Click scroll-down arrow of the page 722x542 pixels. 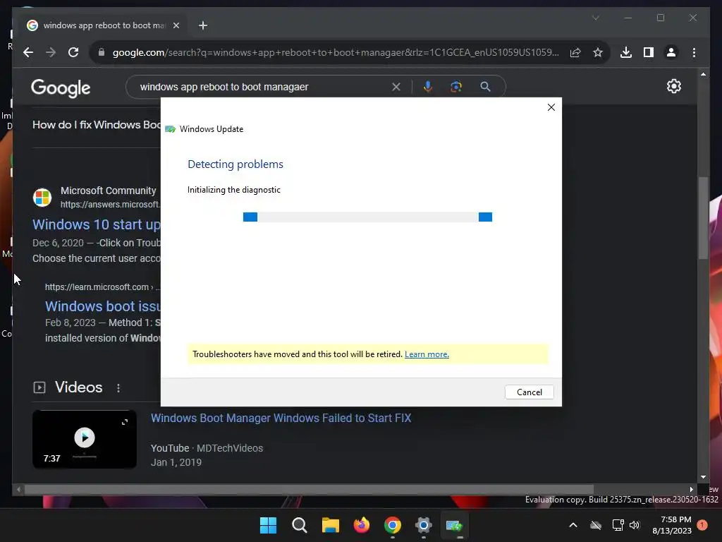click(703, 477)
